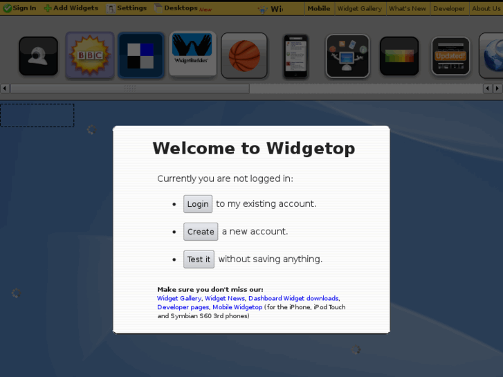Viewport: 503px width, 377px height.
Task: Open the Developer tab
Action: coord(449,9)
